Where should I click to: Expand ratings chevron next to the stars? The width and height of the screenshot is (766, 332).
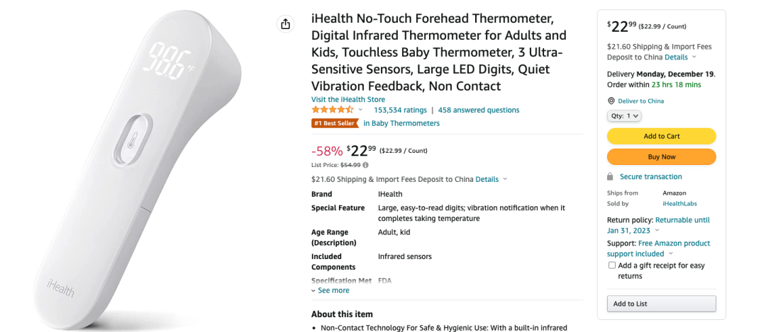coord(360,110)
